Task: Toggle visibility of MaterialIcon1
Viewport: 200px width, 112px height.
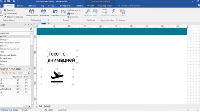Action: coord(18,89)
